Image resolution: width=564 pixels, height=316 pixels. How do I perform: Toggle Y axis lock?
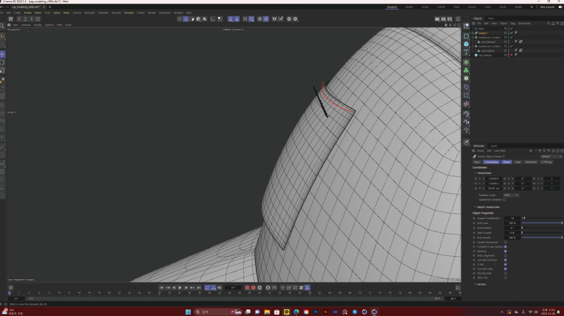point(25,19)
